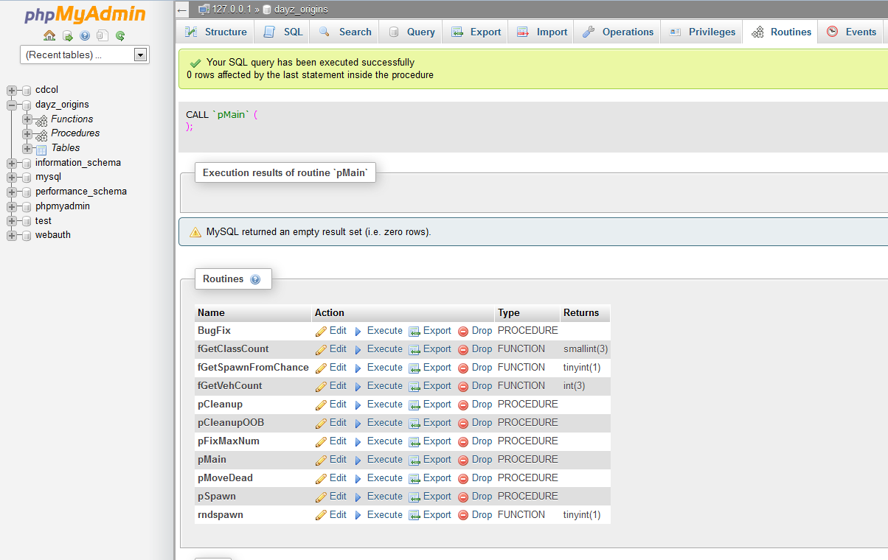The image size is (888, 560).
Task: Open the Privileges tab
Action: [x=702, y=32]
